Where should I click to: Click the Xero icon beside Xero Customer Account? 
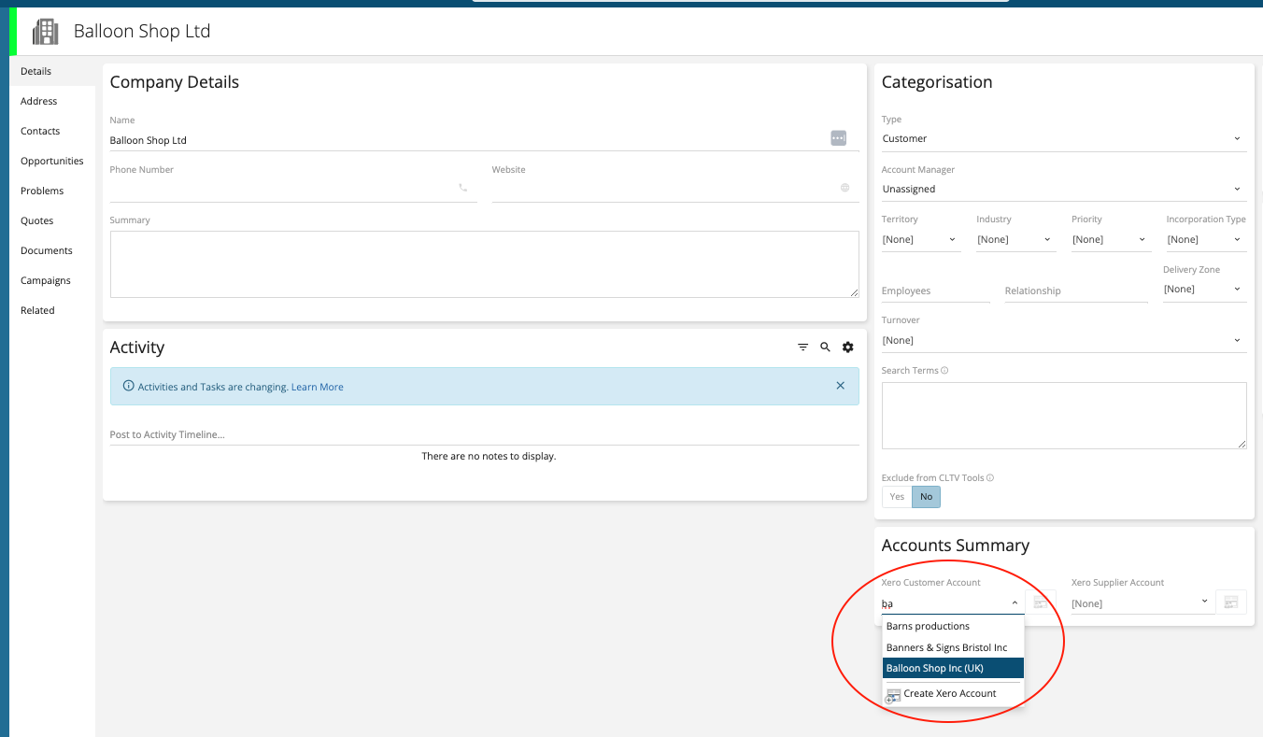point(1041,602)
